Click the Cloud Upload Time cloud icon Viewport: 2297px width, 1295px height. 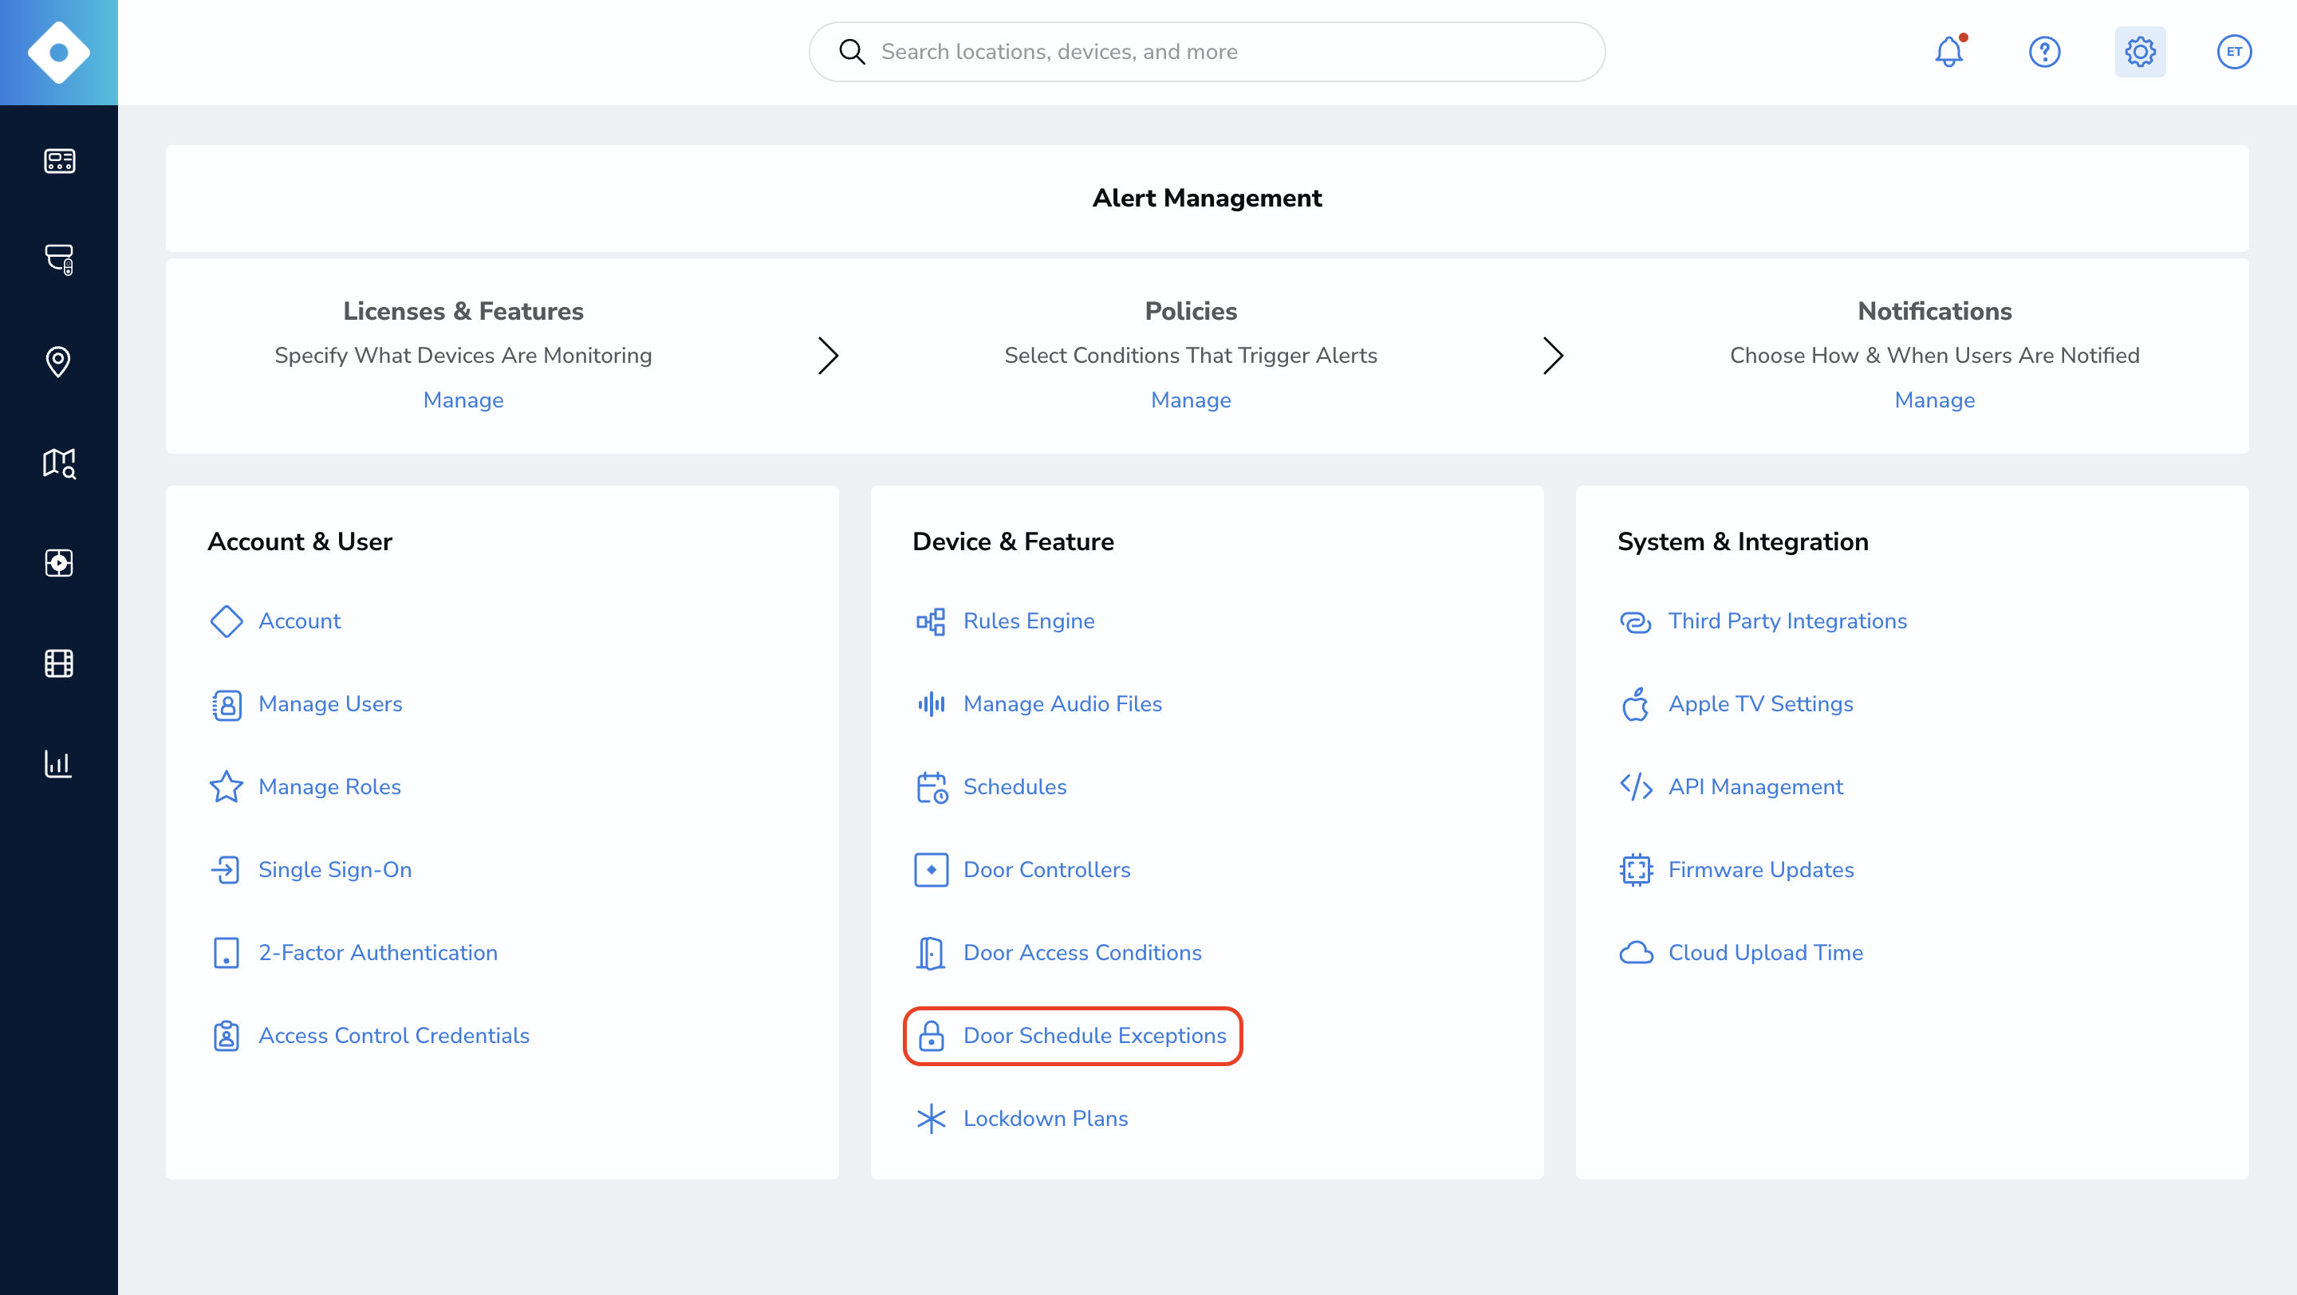click(1637, 953)
